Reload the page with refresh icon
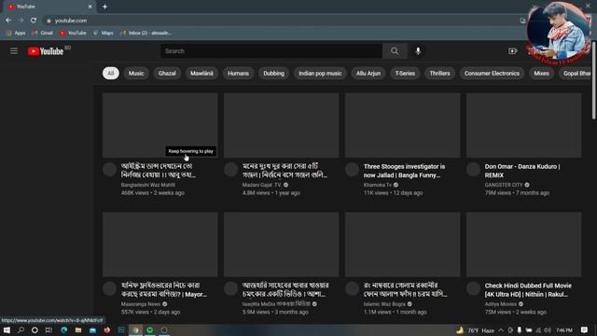This screenshot has width=597, height=336. tap(34, 21)
